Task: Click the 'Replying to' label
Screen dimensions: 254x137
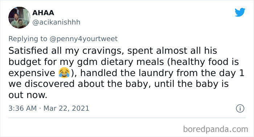Action: (28, 39)
